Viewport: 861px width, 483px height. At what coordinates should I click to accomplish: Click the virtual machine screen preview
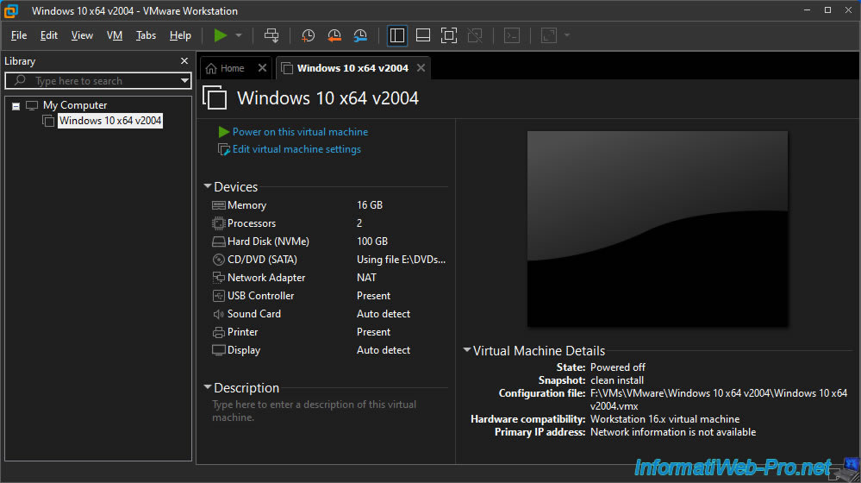click(x=658, y=229)
